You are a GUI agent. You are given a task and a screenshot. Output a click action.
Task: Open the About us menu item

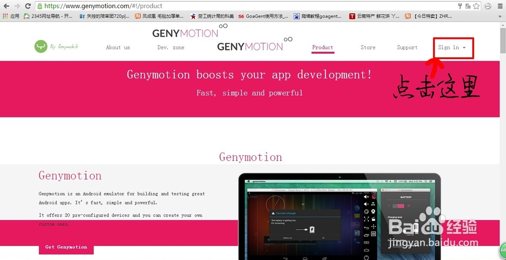point(118,48)
